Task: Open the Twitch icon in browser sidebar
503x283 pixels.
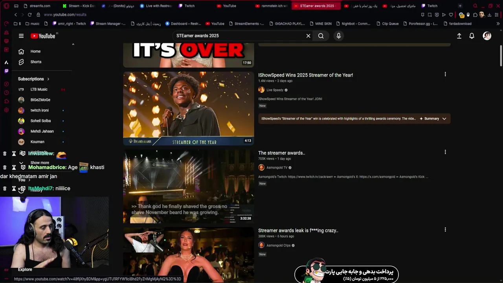Action: [x=6, y=71]
